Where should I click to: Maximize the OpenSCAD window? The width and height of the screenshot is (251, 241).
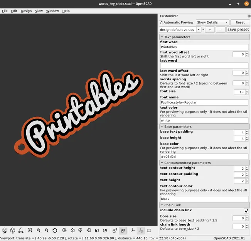[x=238, y=4]
